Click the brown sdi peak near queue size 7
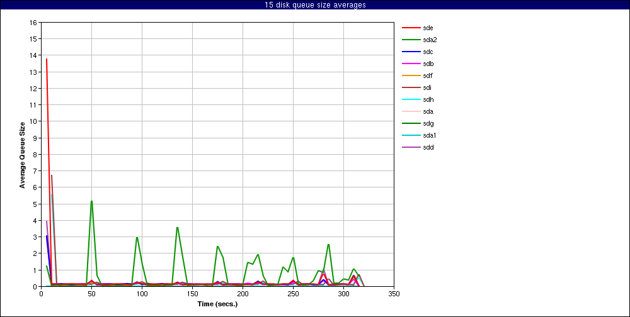 tap(52, 175)
